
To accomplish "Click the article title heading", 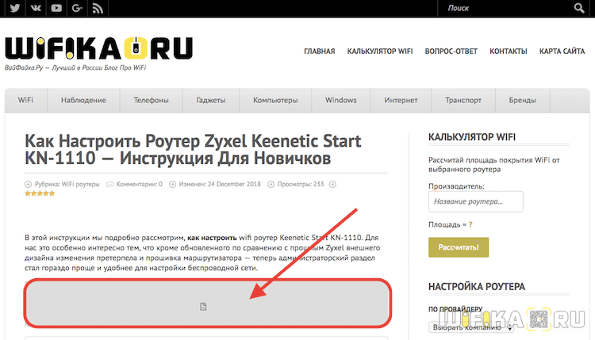I will tap(193, 149).
